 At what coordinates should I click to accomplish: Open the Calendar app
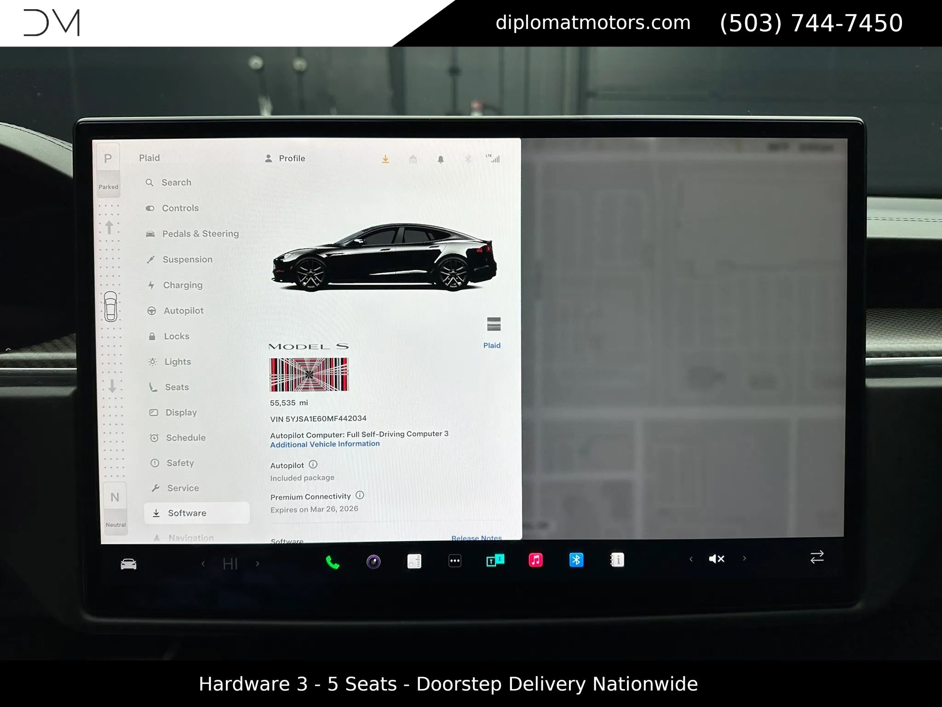pos(495,561)
